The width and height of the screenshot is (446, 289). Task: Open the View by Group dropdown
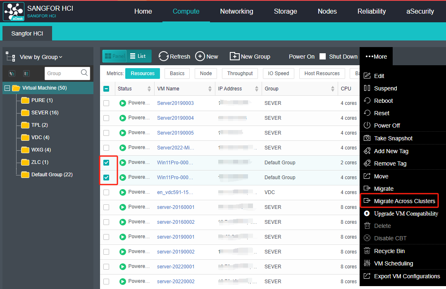coord(41,57)
